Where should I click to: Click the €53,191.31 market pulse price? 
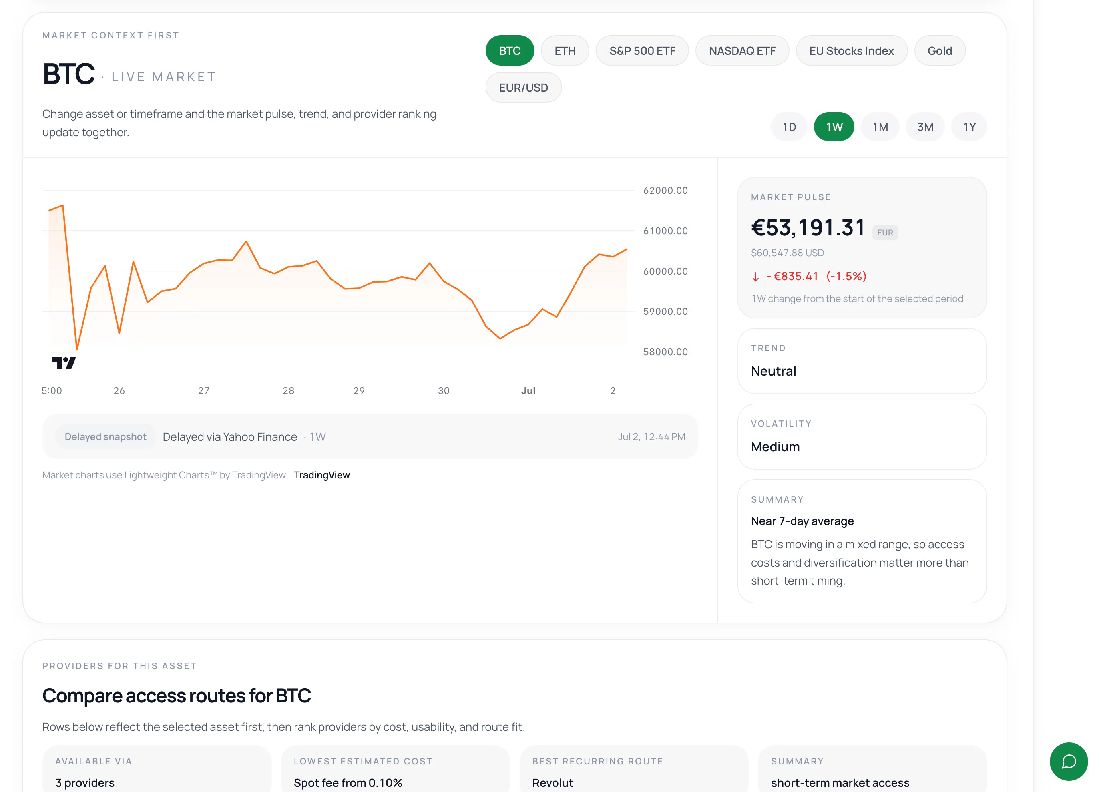point(808,227)
